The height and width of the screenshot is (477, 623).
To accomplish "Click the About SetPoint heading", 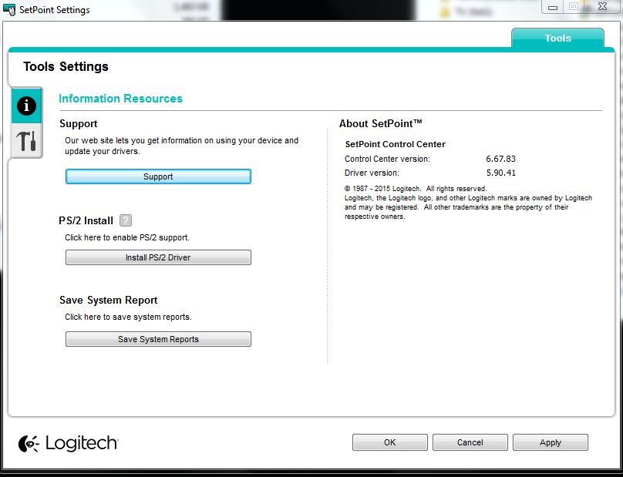I will point(381,123).
